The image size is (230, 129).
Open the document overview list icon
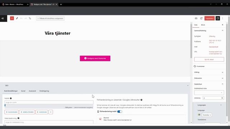point(30,18)
